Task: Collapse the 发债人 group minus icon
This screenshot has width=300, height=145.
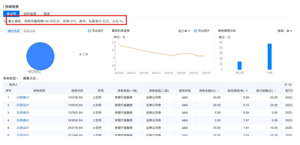Action: 6,85
